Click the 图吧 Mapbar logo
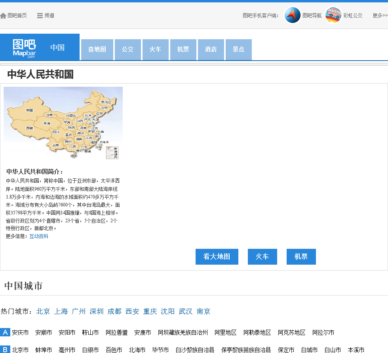Screen dimensions: 388x353 (24, 48)
